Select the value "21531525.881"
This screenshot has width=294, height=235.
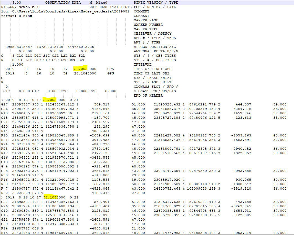[25, 153]
